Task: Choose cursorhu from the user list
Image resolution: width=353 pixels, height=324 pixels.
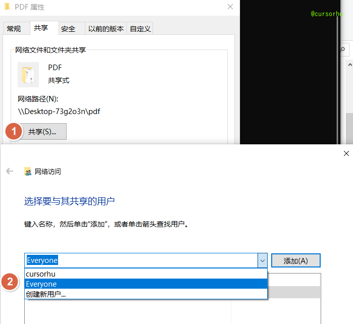Action: [145, 274]
